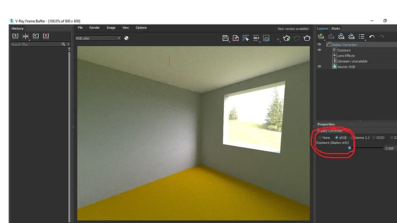Click the Exposure layer icon
The width and height of the screenshot is (397, 223).
coord(334,50)
